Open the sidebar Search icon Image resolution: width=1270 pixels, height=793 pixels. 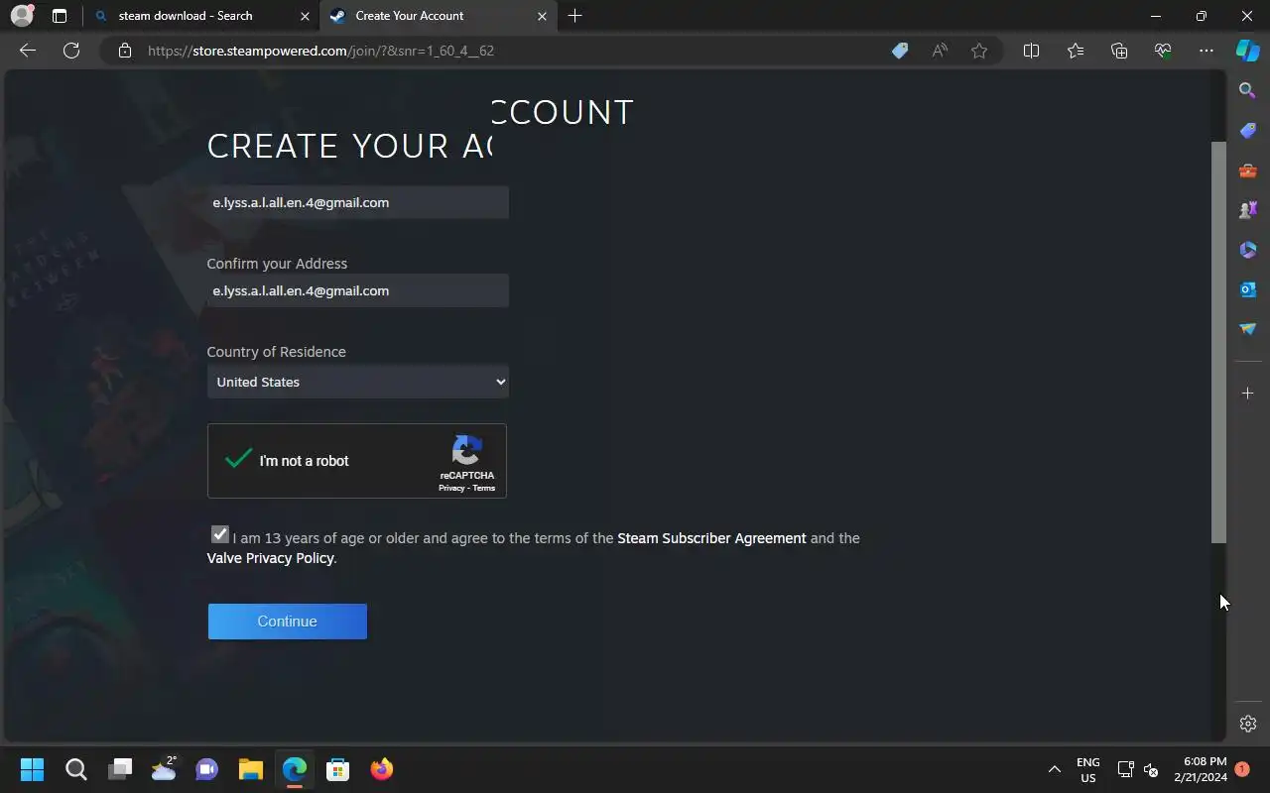pos(1248,90)
